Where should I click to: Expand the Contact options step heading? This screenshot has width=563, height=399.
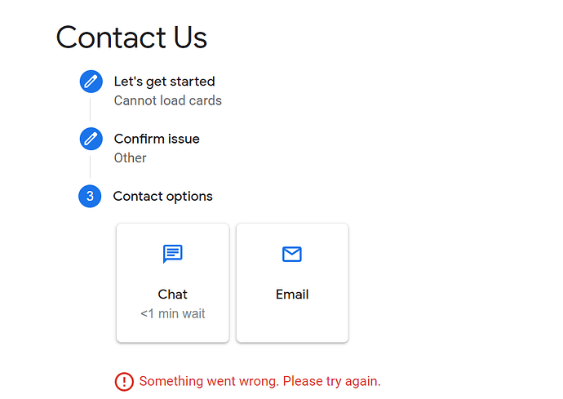[x=162, y=196]
